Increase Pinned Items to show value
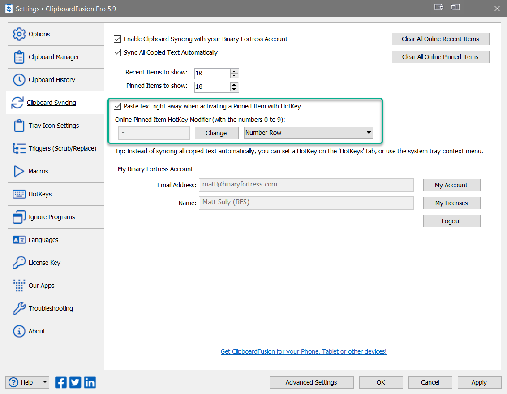This screenshot has height=394, width=507. click(234, 85)
